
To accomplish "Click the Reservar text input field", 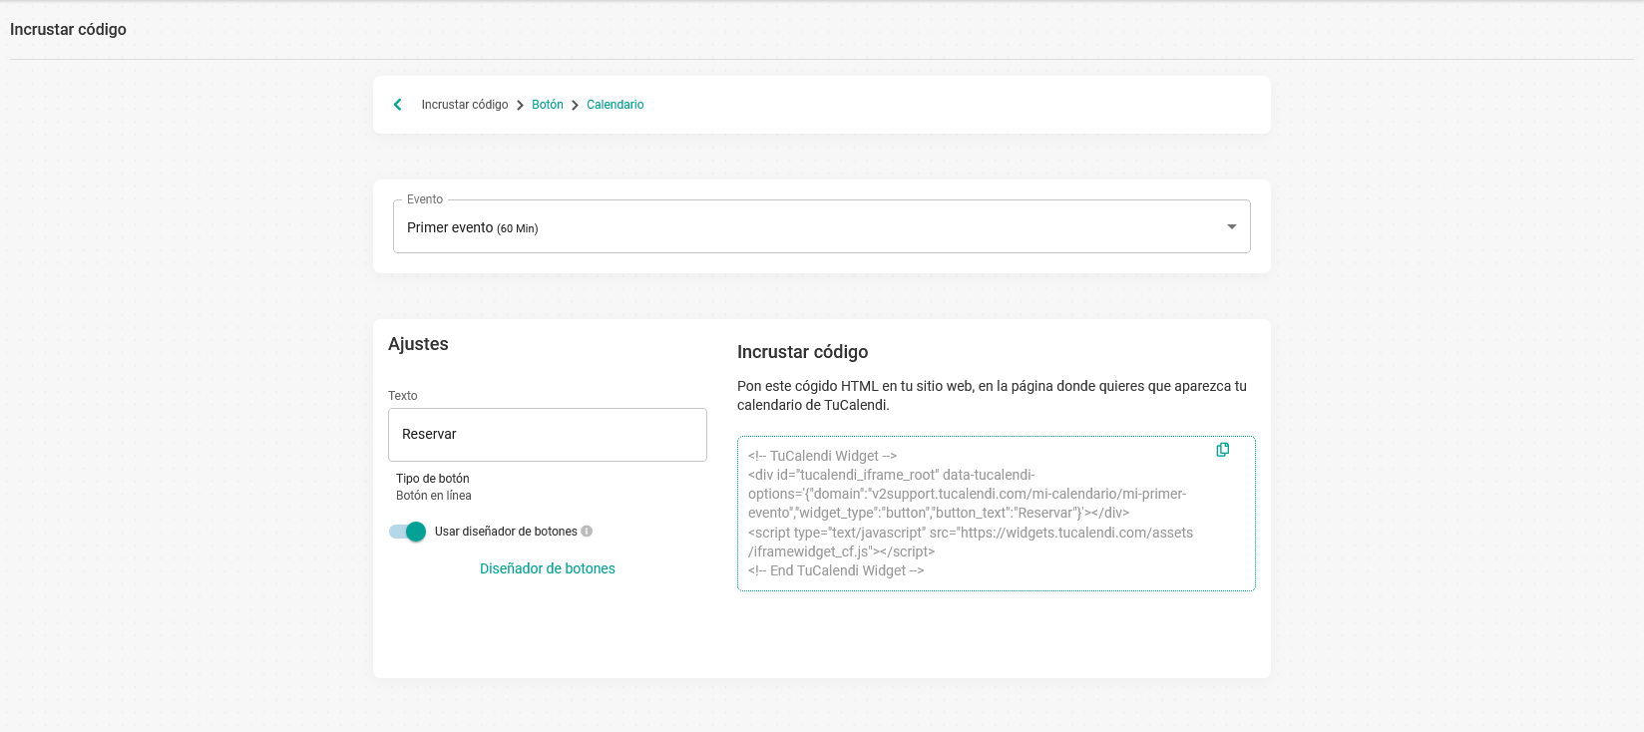I will coord(548,435).
